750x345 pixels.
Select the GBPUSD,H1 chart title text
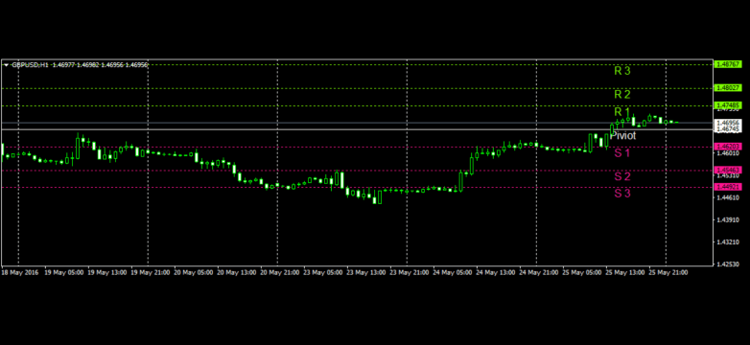31,64
